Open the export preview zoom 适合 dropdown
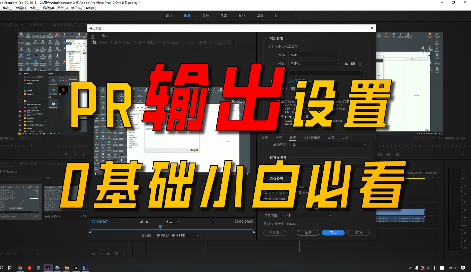This screenshot has width=471, height=272. [x=172, y=222]
